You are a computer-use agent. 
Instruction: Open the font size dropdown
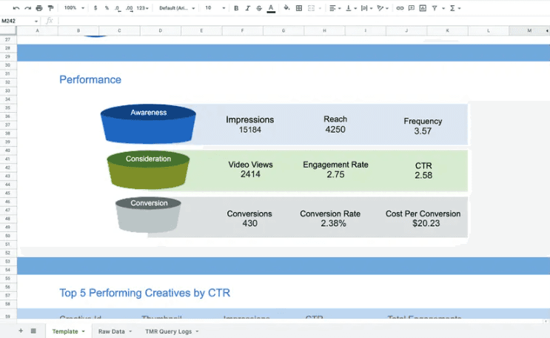tap(215, 8)
